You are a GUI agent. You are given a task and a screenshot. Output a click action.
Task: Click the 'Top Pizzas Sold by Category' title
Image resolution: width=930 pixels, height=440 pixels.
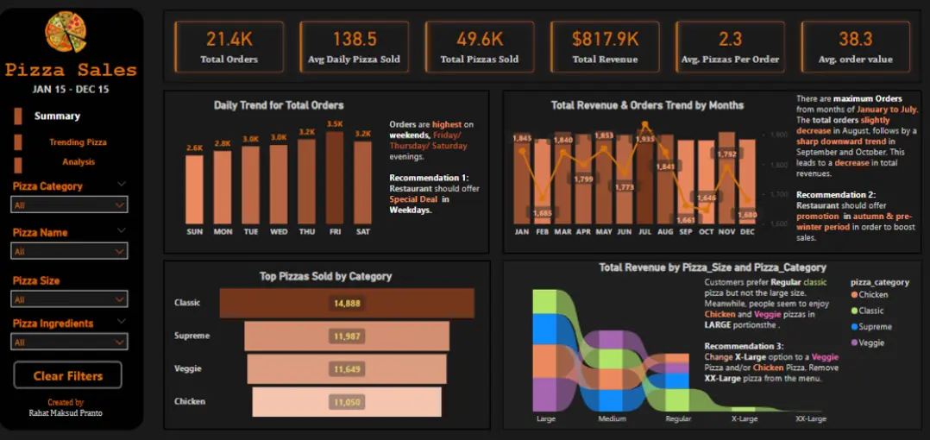pyautogui.click(x=325, y=276)
